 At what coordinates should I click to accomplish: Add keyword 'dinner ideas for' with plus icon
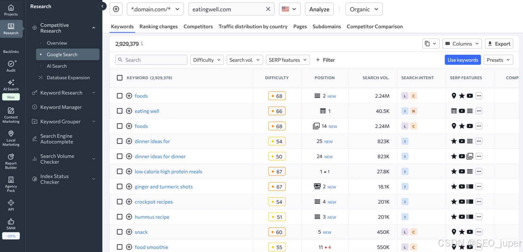(129, 141)
